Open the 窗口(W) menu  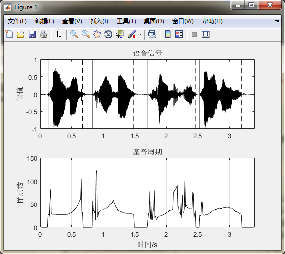click(x=183, y=21)
